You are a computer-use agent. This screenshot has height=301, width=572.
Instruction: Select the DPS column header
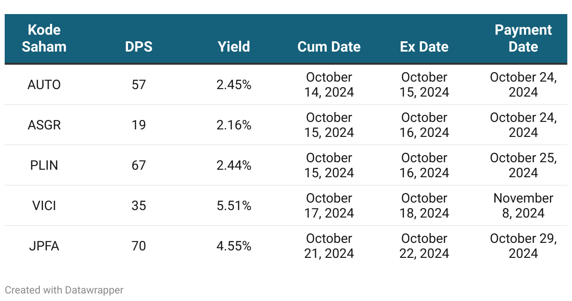click(139, 47)
